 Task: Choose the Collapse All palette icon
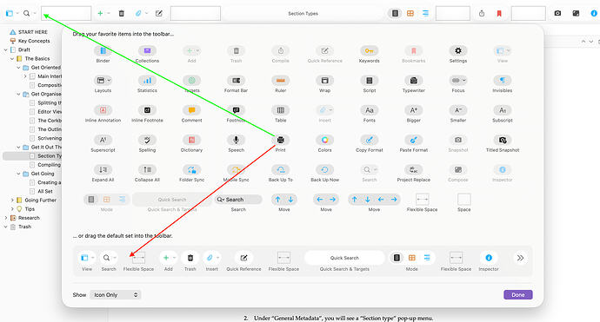[147, 170]
